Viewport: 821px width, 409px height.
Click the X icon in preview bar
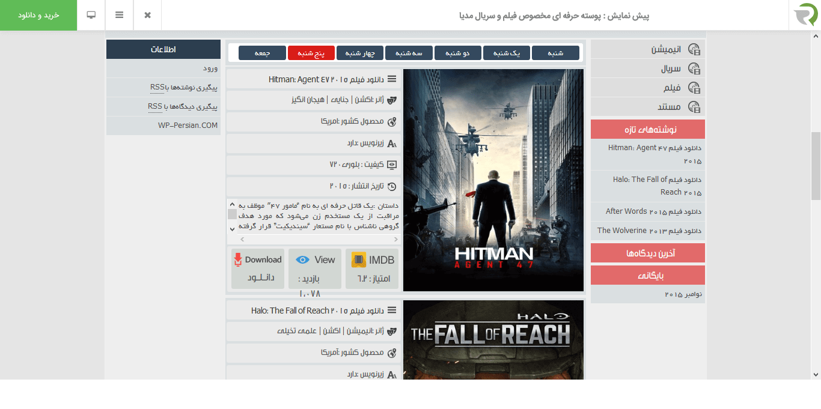(x=147, y=15)
